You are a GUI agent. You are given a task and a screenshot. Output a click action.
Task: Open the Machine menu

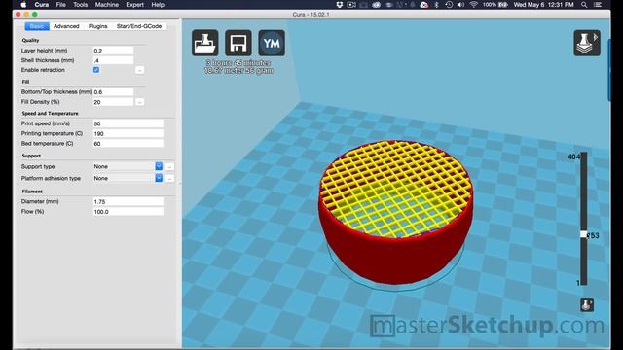tap(106, 5)
